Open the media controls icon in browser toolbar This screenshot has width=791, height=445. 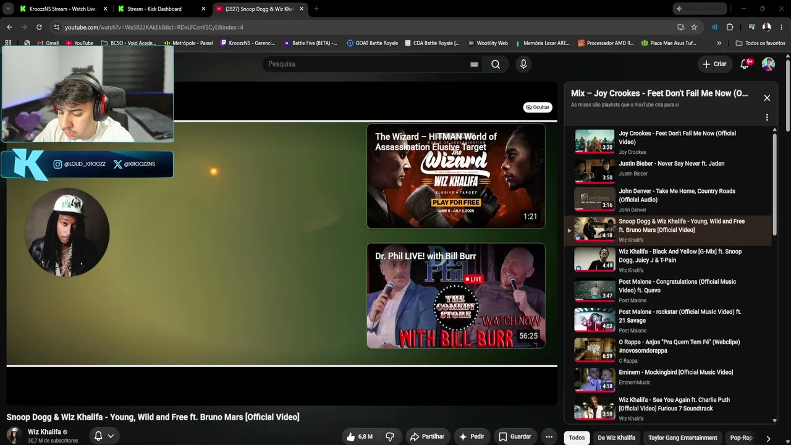[751, 27]
